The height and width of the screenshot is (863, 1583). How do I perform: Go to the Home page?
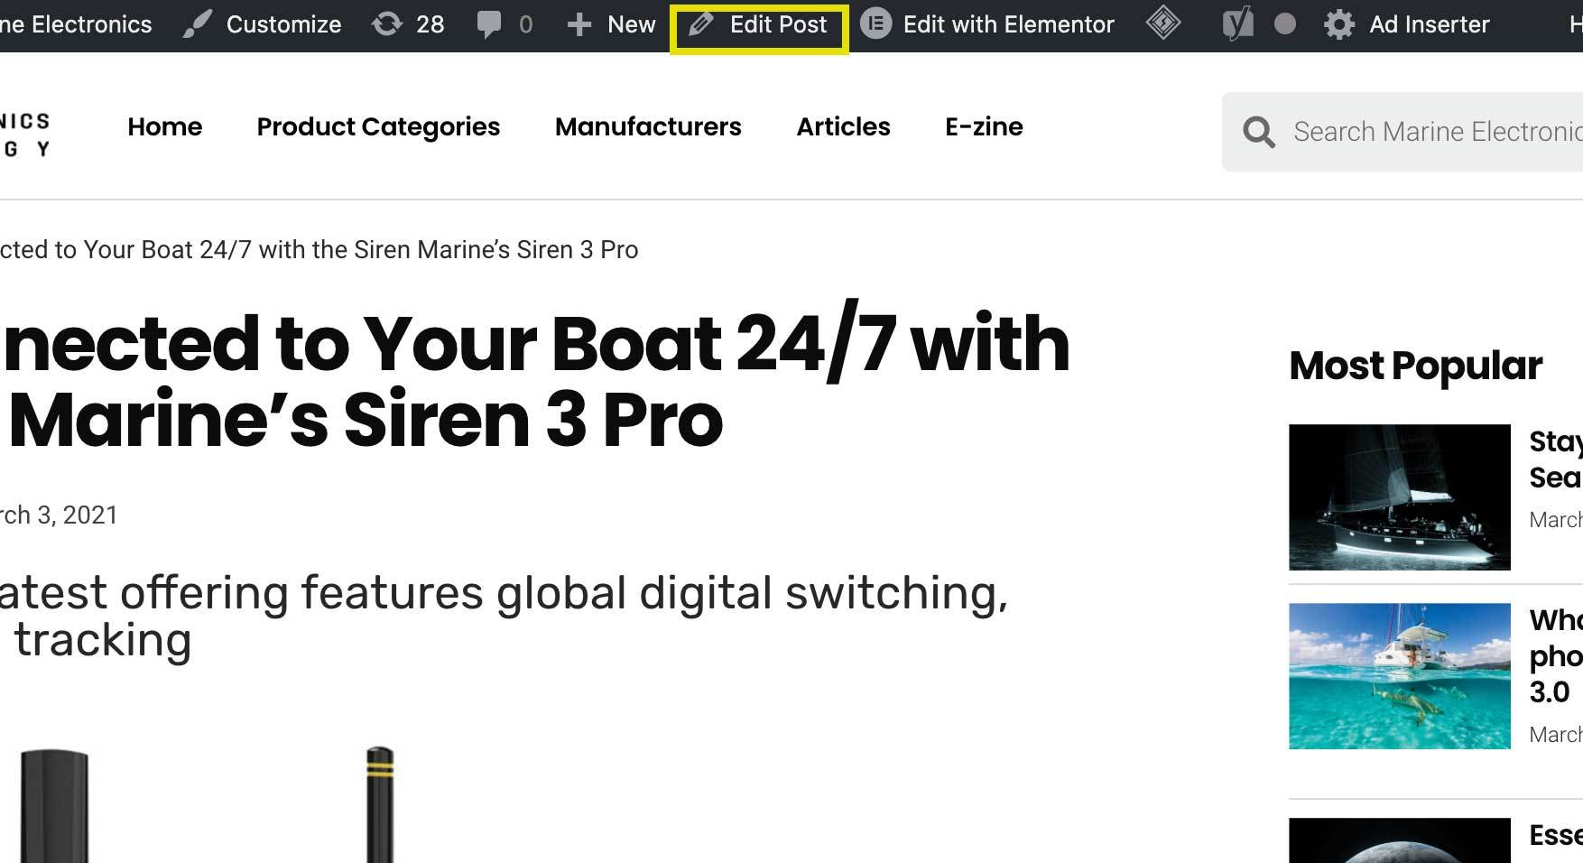[165, 126]
